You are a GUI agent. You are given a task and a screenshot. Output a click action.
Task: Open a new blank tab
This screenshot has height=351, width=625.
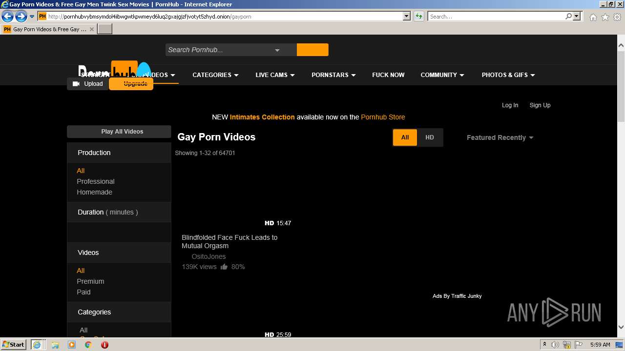105,29
